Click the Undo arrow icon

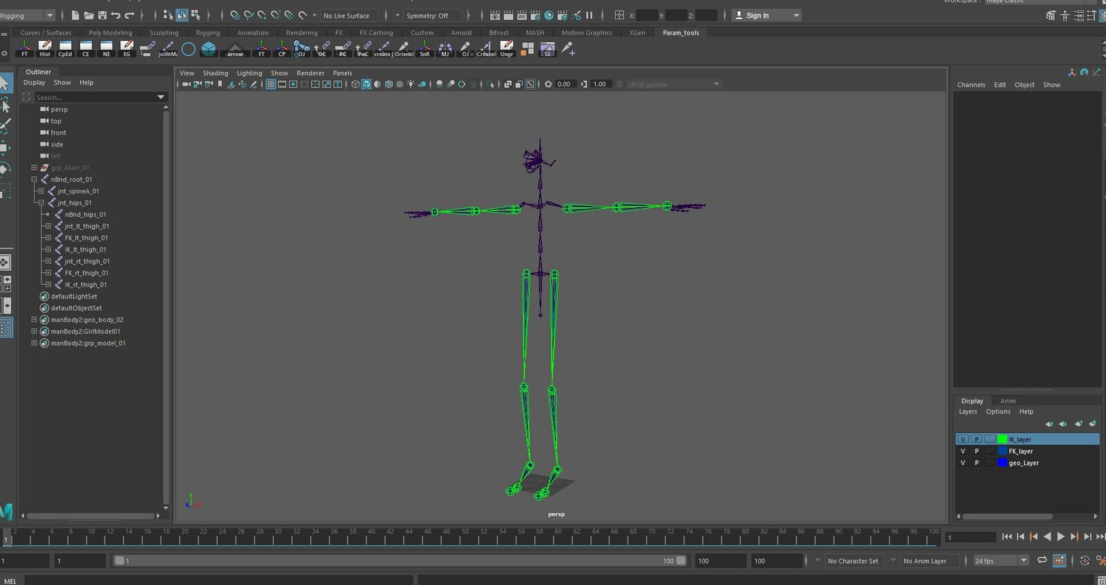tap(115, 15)
